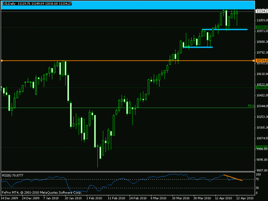Click the 12 Apr 2010 date label
This screenshot has height=201, width=268.
[223, 198]
